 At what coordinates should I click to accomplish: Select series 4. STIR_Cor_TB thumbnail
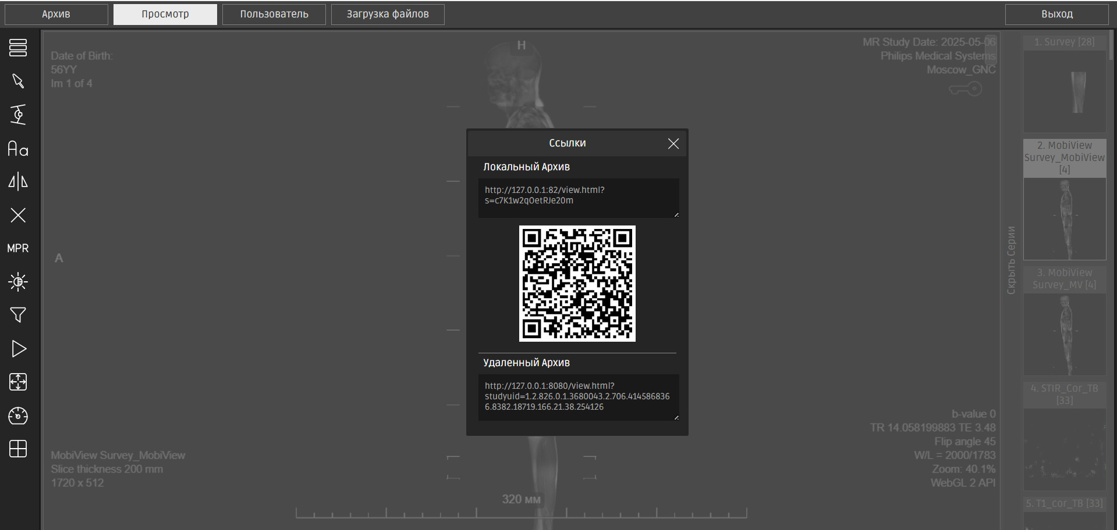click(x=1065, y=449)
